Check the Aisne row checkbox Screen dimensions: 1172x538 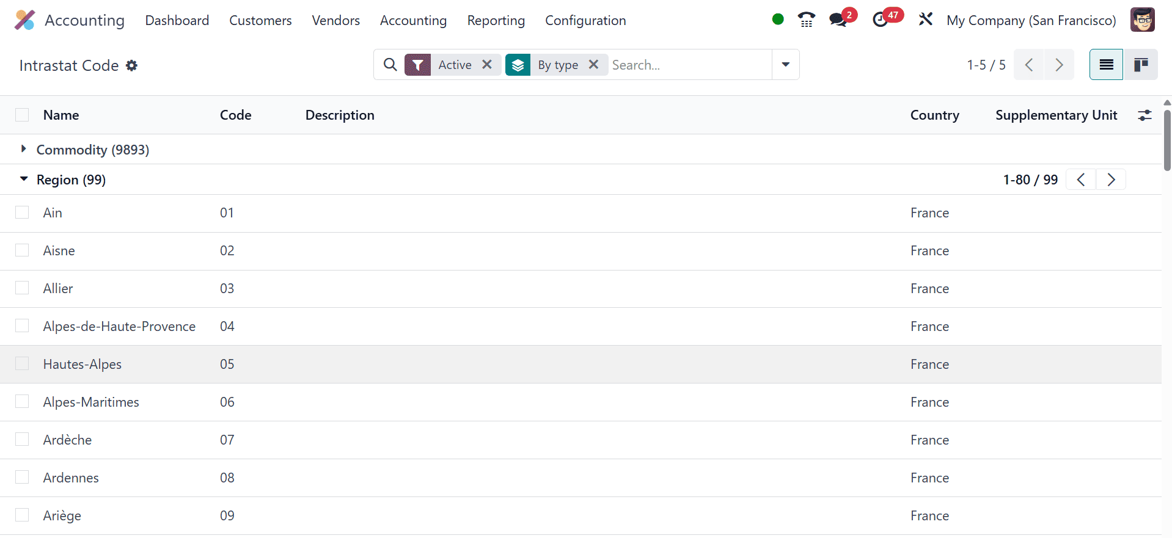(22, 250)
